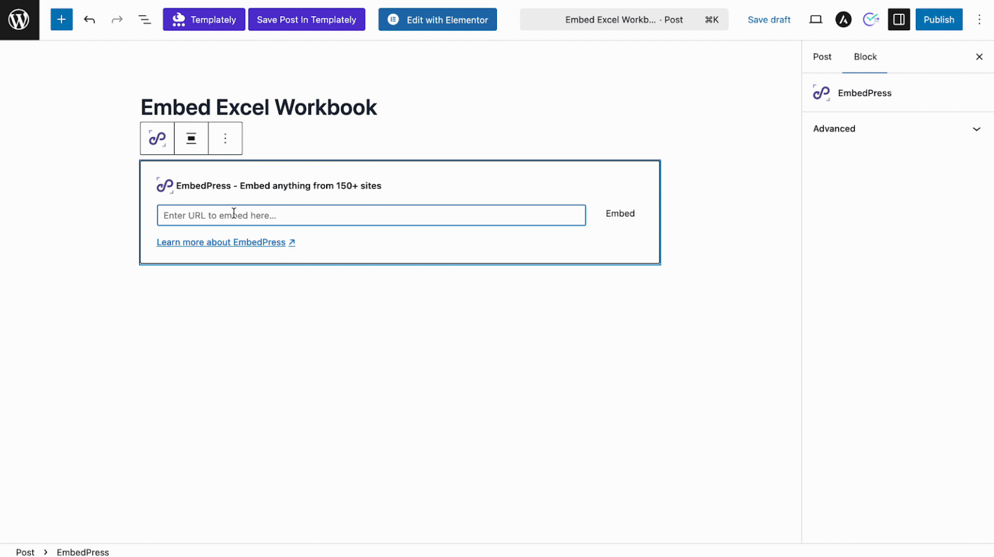
Task: Click the Publish button
Action: pyautogui.click(x=939, y=19)
